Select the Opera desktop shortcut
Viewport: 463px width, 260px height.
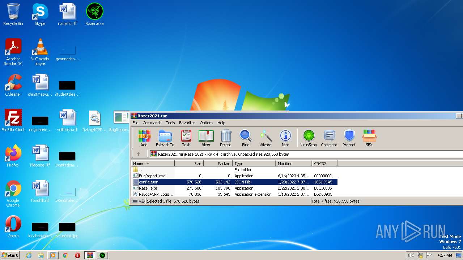tap(13, 227)
